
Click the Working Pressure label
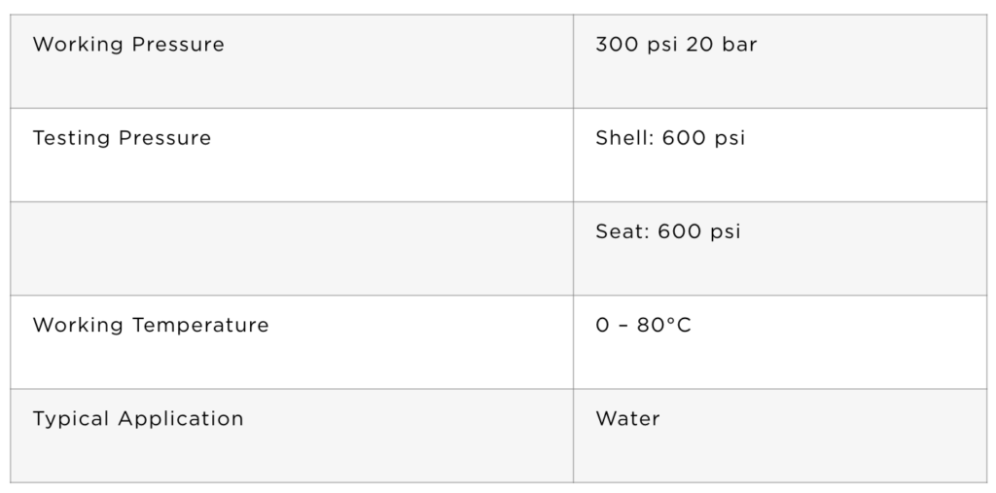coord(128,45)
